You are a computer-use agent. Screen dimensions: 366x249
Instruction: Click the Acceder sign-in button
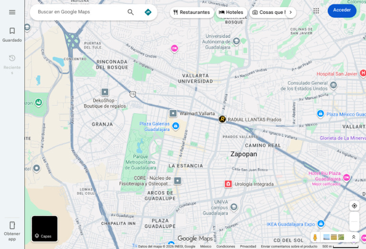[342, 10]
